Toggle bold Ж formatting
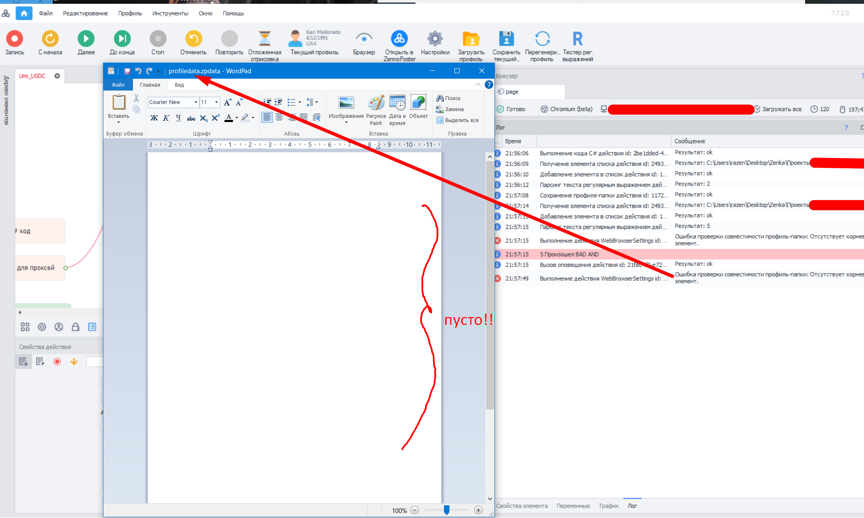 tap(154, 118)
